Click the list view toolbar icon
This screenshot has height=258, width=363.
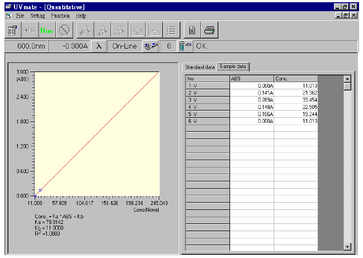[172, 30]
